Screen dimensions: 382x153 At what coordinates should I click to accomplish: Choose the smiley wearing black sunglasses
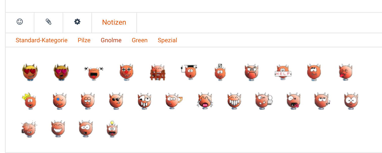(x=116, y=101)
